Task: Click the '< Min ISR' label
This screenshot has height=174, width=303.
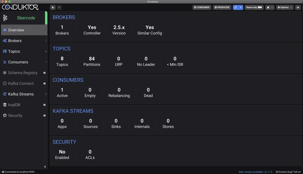Action: (x=175, y=64)
